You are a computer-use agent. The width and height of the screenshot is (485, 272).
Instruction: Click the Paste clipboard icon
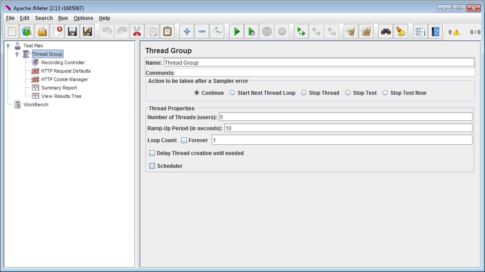167,31
